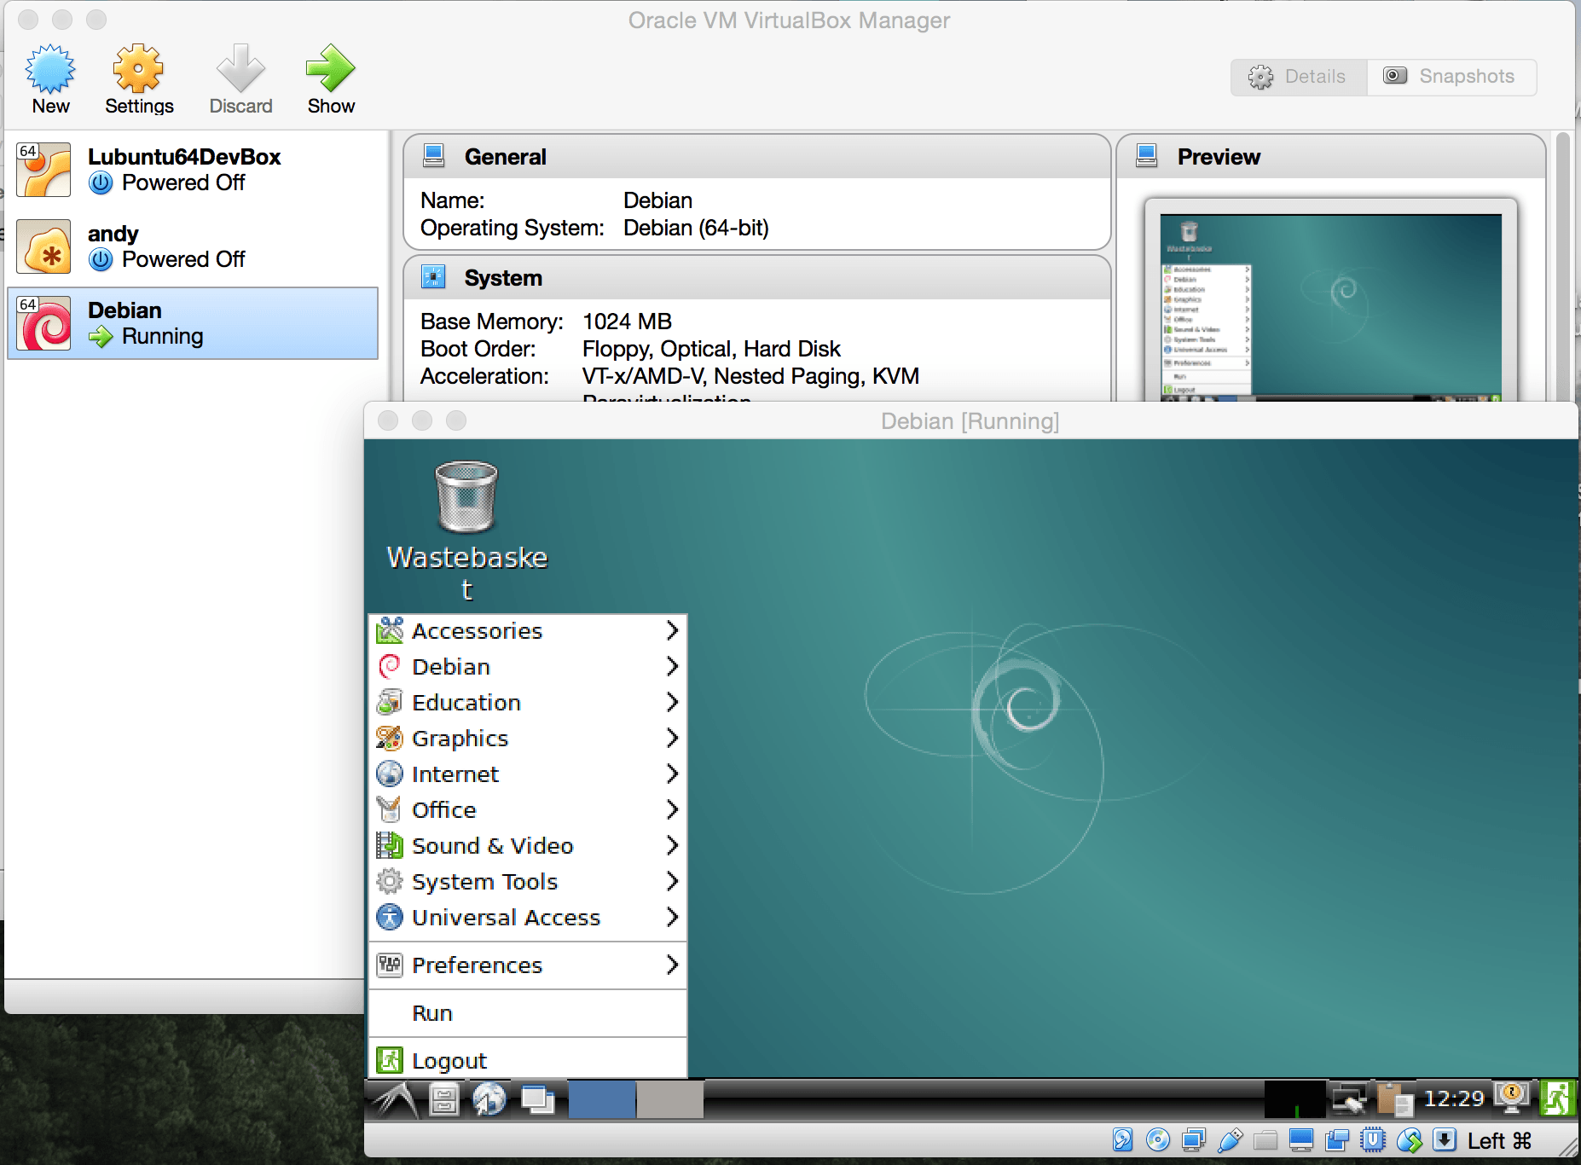The image size is (1581, 1165).
Task: Click the Debian VM preview thumbnail
Action: coord(1331,307)
